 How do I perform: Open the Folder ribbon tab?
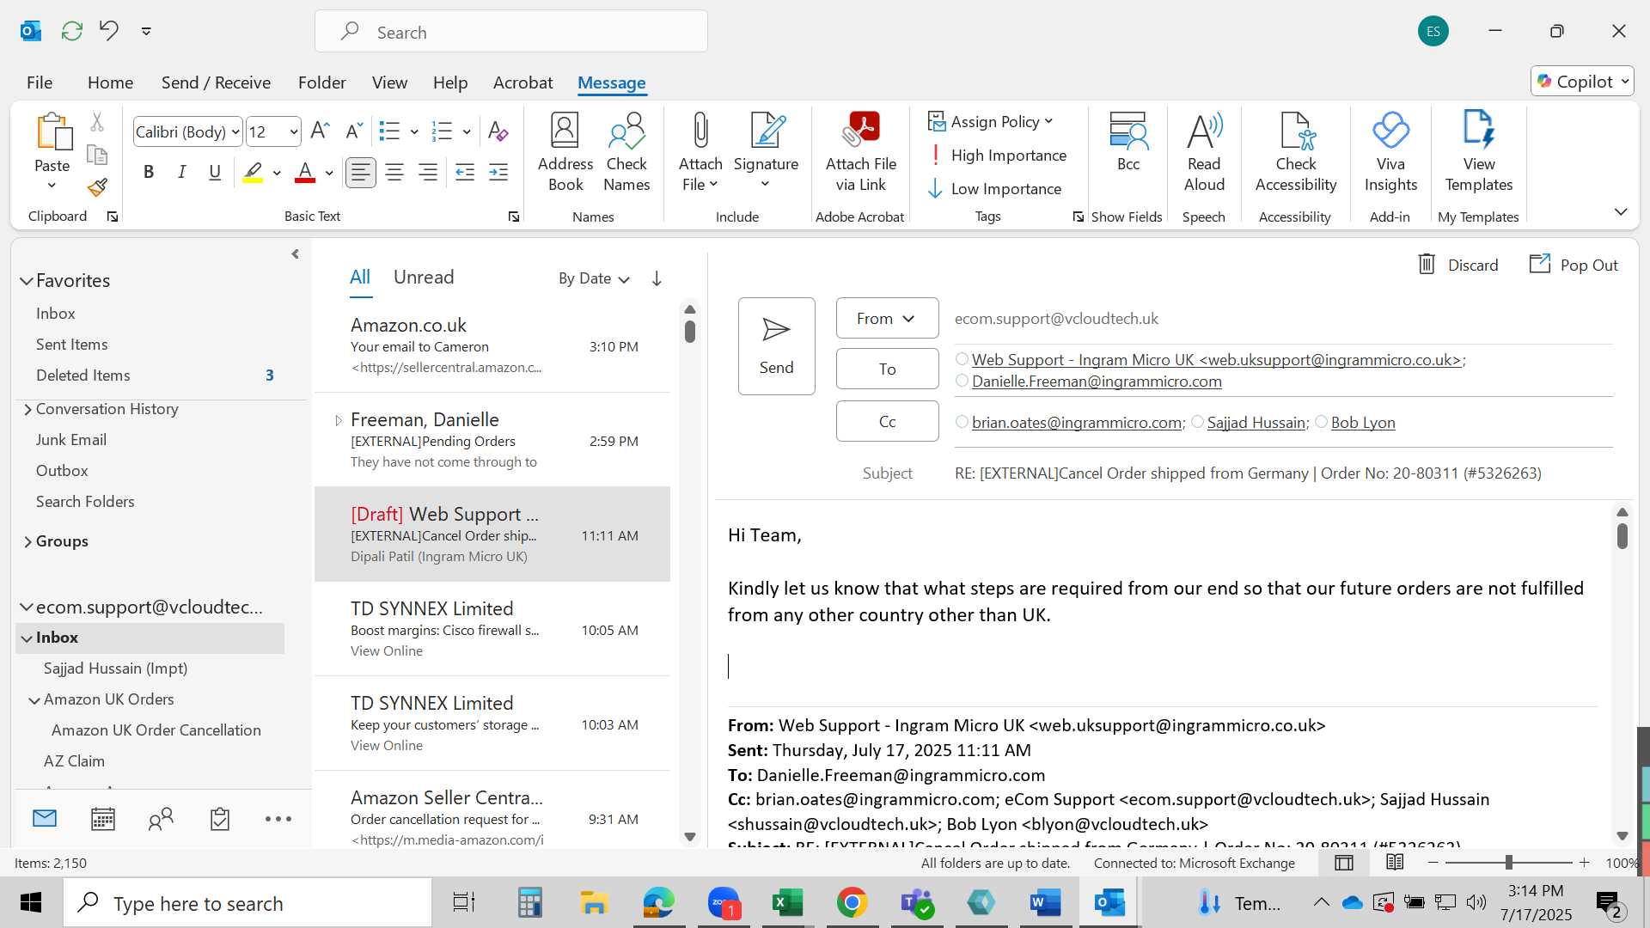pyautogui.click(x=321, y=82)
